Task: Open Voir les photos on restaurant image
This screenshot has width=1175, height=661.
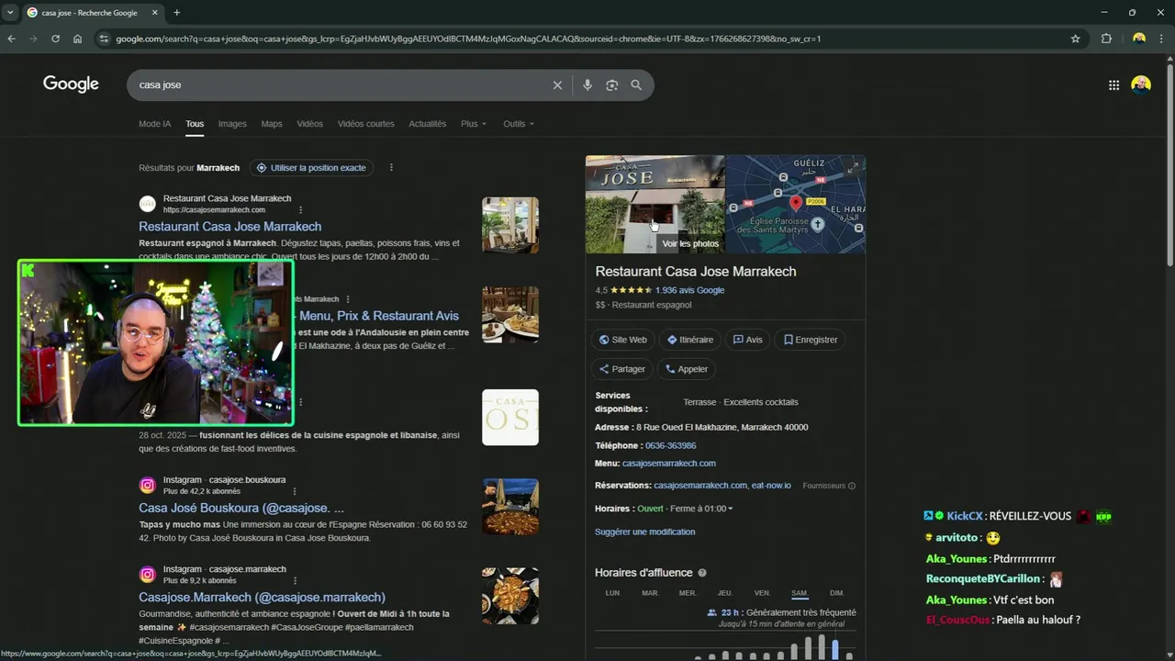Action: click(690, 244)
